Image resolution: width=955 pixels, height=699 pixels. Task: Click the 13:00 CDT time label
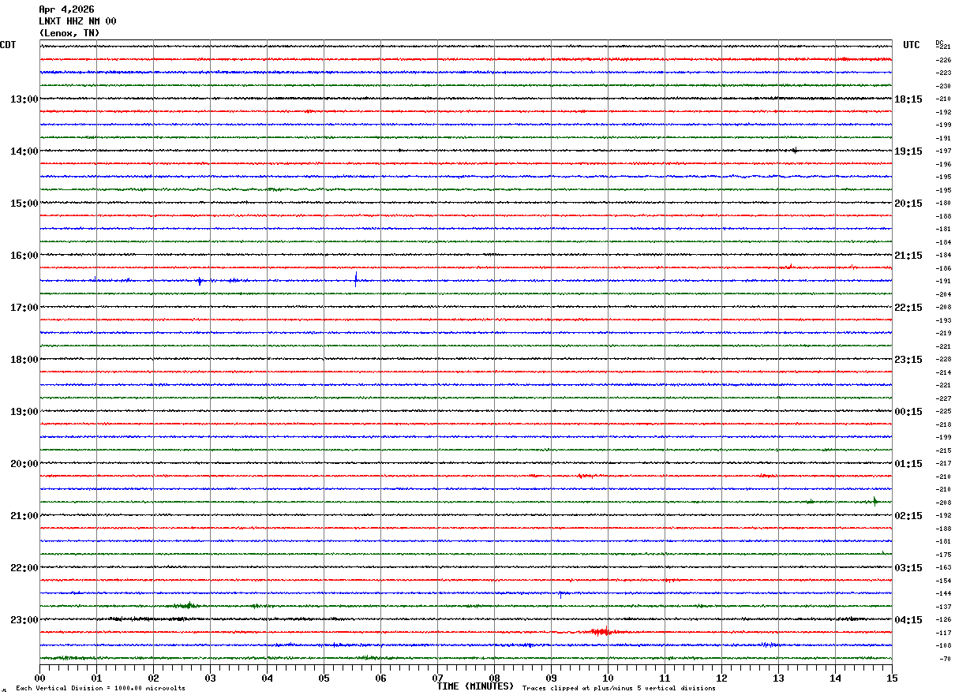pyautogui.click(x=24, y=99)
